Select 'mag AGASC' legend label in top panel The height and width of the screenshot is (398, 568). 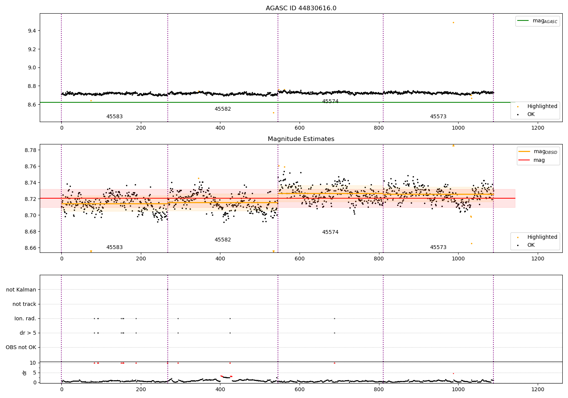point(545,21)
